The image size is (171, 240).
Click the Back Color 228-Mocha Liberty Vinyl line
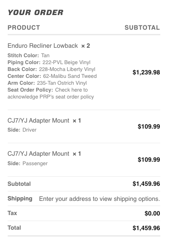51,69
